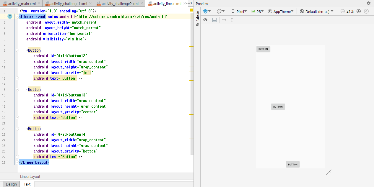Click the xmlns:android schema URL
Screen dimensions: 374x187
click(122, 17)
